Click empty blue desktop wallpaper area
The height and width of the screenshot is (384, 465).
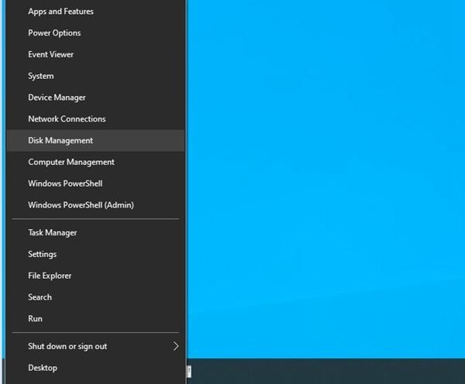click(x=326, y=178)
